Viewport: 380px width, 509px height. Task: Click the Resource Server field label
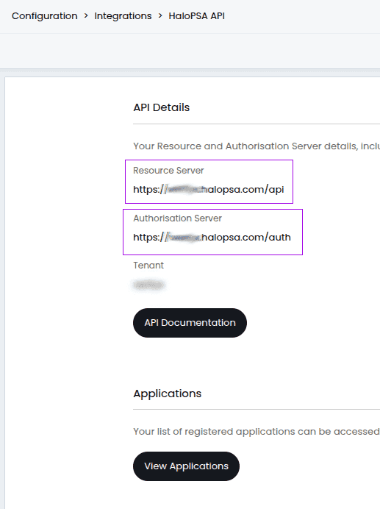click(x=168, y=171)
